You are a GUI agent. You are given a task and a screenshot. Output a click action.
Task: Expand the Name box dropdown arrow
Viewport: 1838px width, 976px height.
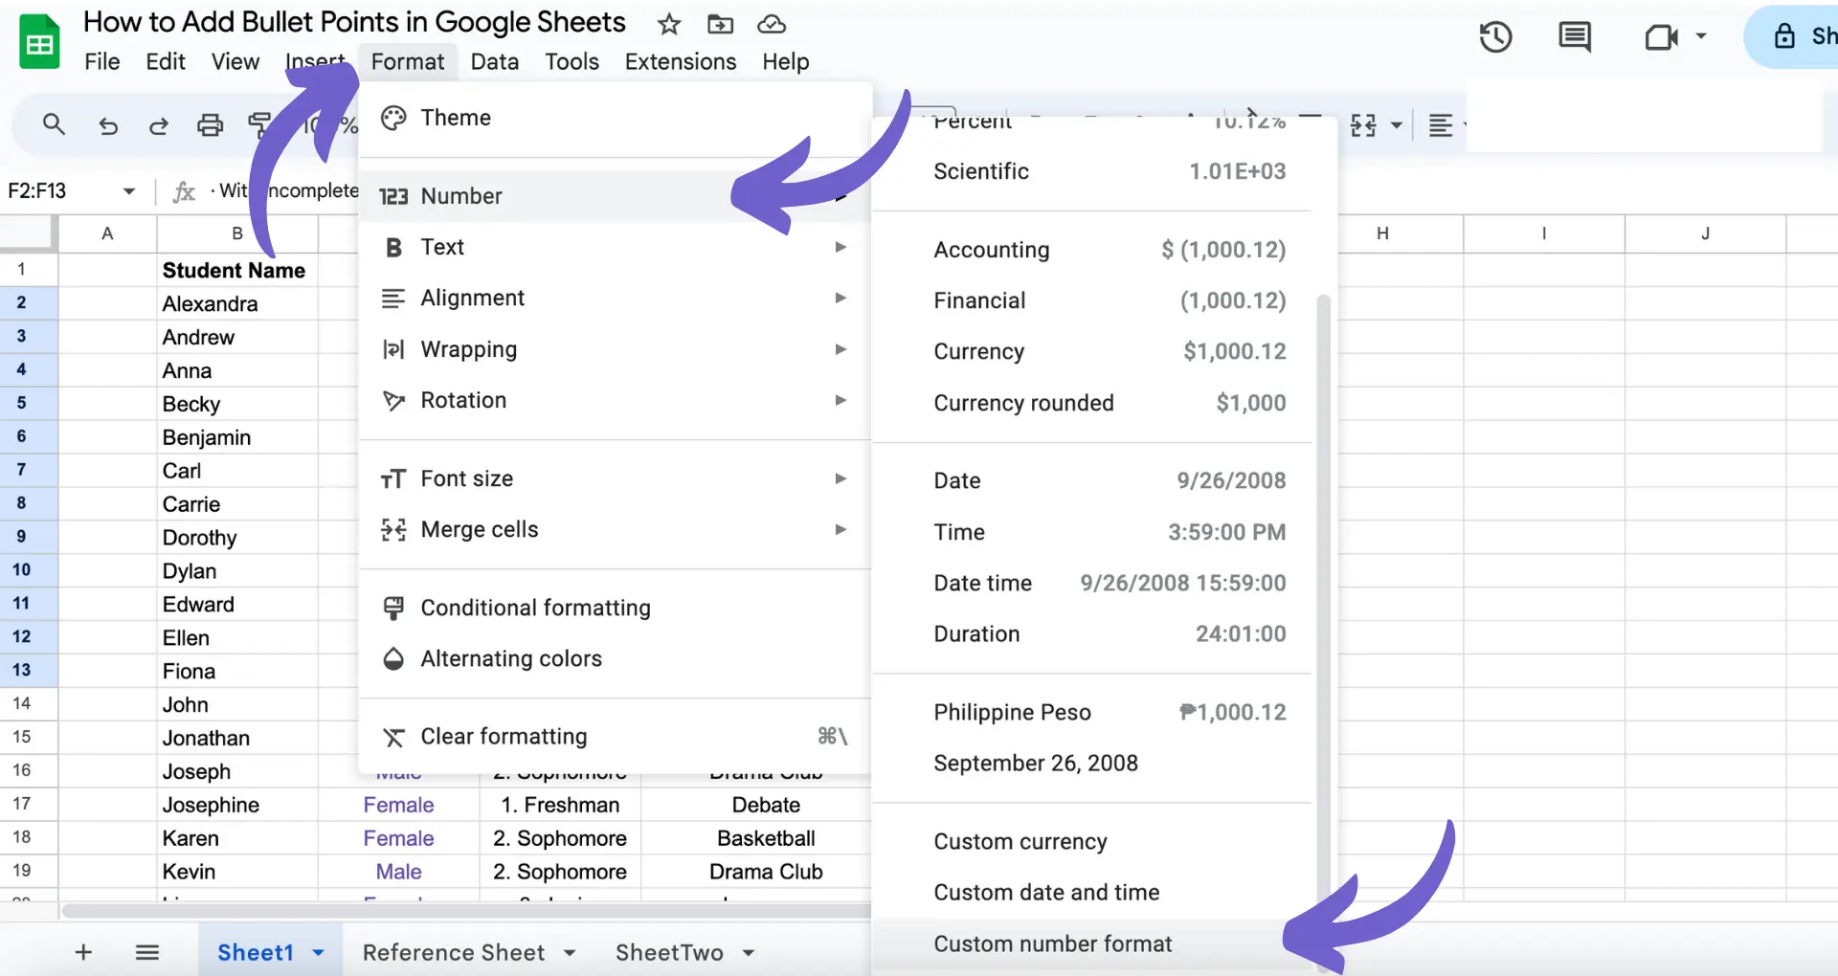click(129, 191)
